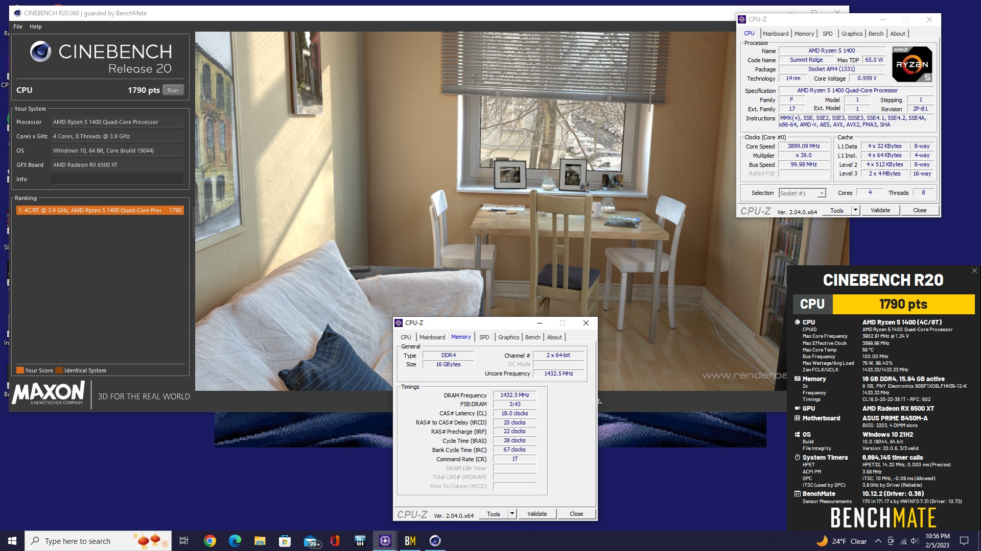This screenshot has width=981, height=551.
Task: Launch Google Chrome from the taskbar
Action: pyautogui.click(x=209, y=541)
